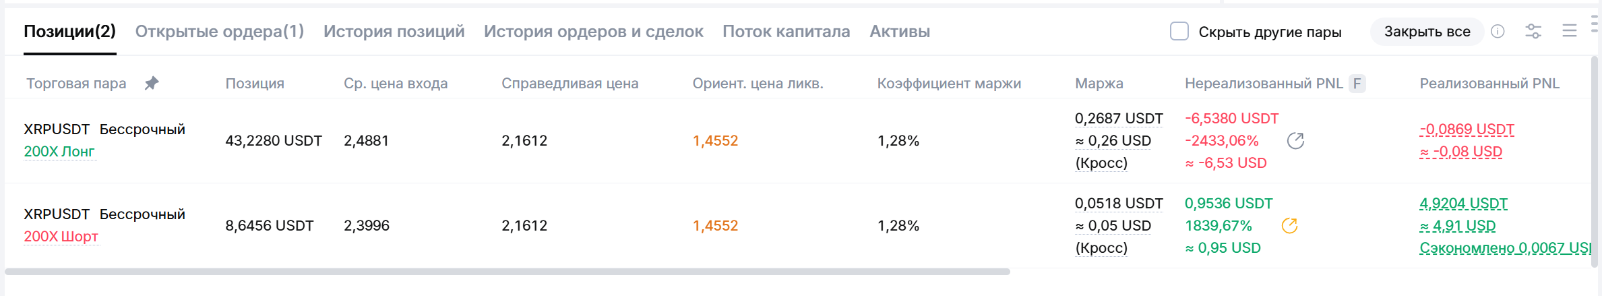Open the Активы tab

click(x=899, y=32)
